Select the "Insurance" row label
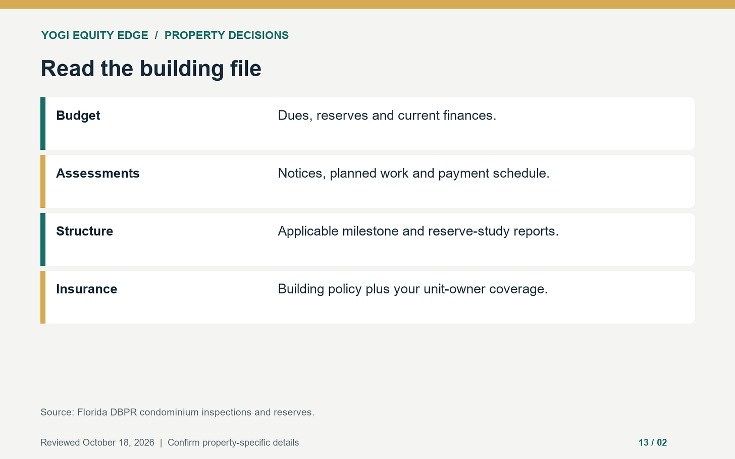Viewport: 735px width, 459px height. point(87,289)
